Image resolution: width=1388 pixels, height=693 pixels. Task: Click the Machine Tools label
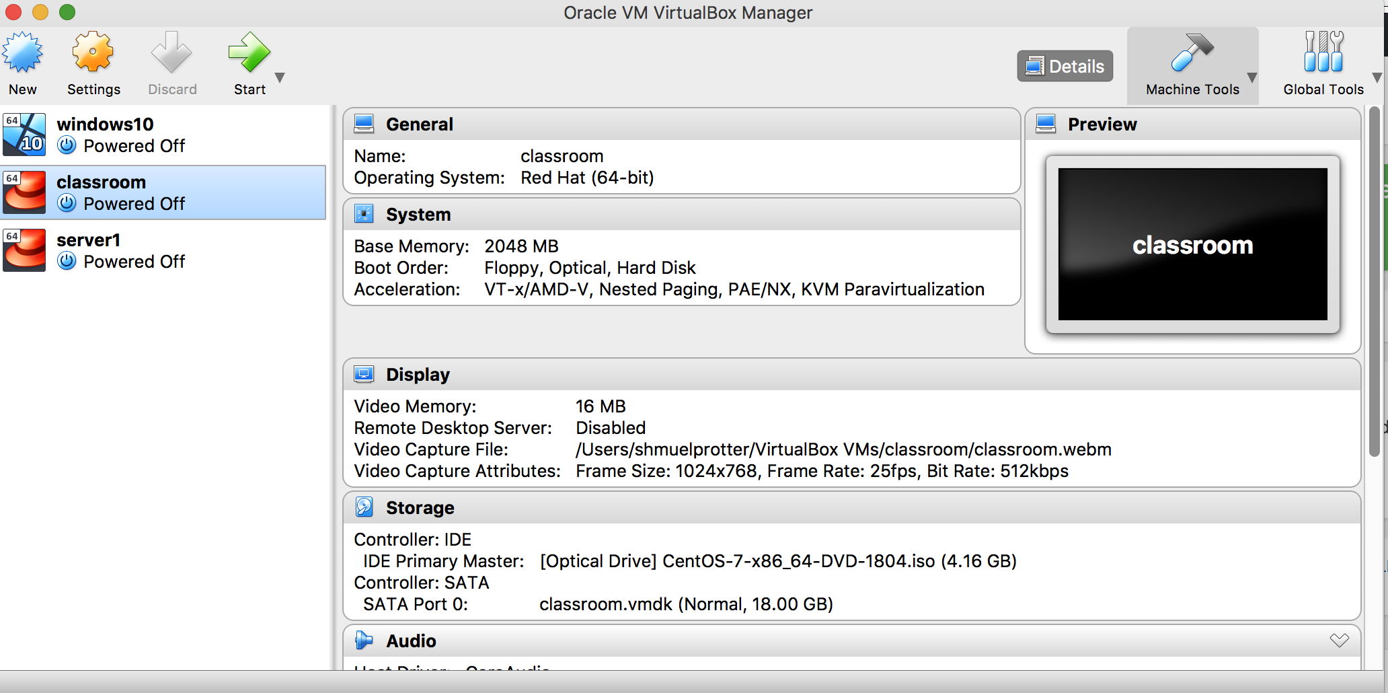pyautogui.click(x=1192, y=89)
